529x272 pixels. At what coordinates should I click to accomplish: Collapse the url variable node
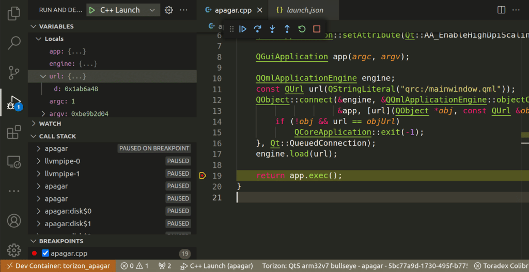[43, 76]
